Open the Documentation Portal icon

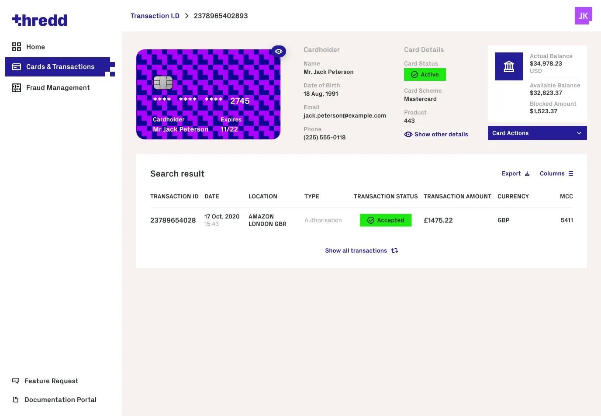point(16,399)
